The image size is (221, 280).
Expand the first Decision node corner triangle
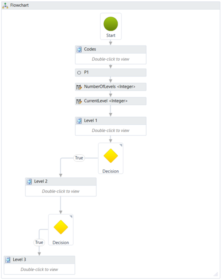click(x=121, y=145)
